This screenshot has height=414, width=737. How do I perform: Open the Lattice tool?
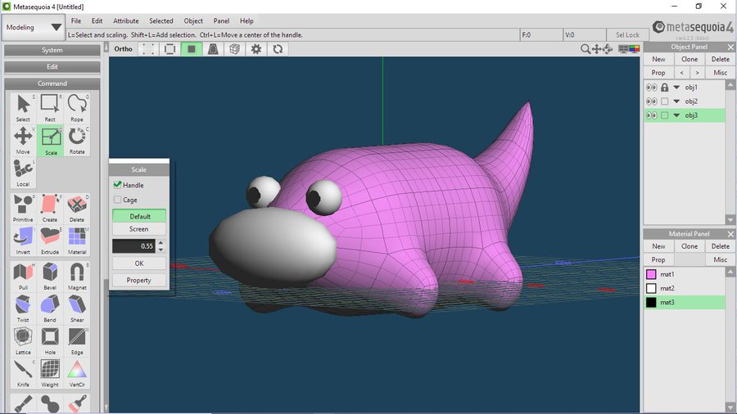[23, 341]
